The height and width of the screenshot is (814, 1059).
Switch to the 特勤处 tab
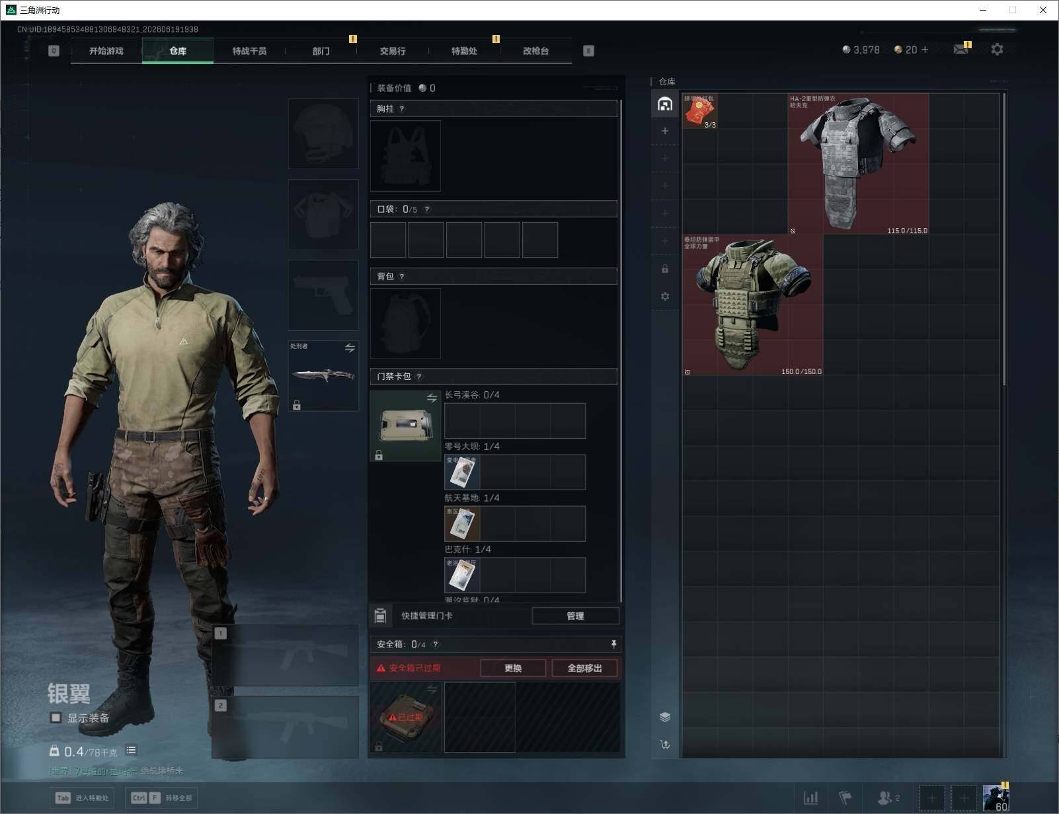coord(464,51)
